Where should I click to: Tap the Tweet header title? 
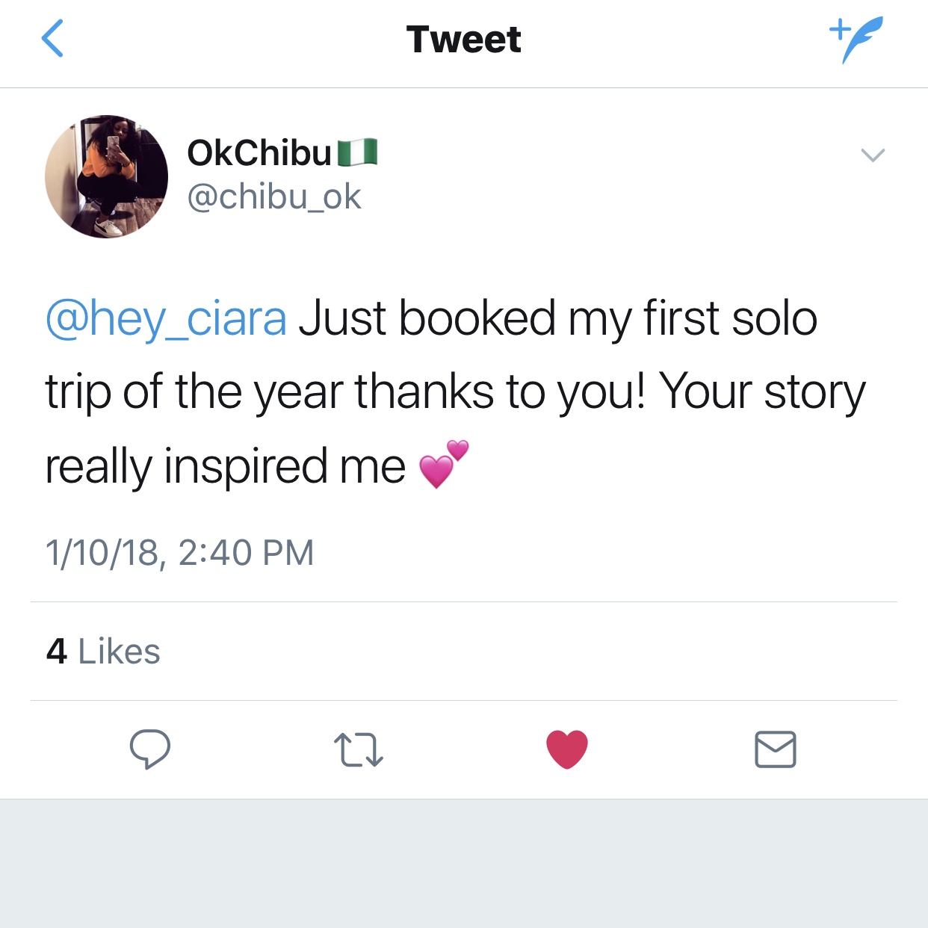464,39
